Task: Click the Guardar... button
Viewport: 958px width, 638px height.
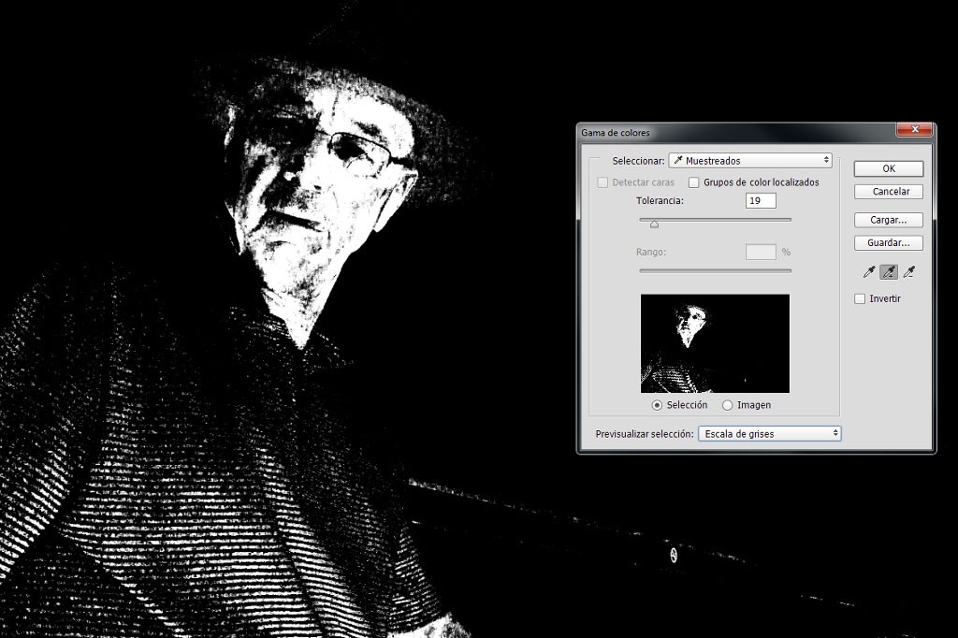Action: pyautogui.click(x=889, y=243)
